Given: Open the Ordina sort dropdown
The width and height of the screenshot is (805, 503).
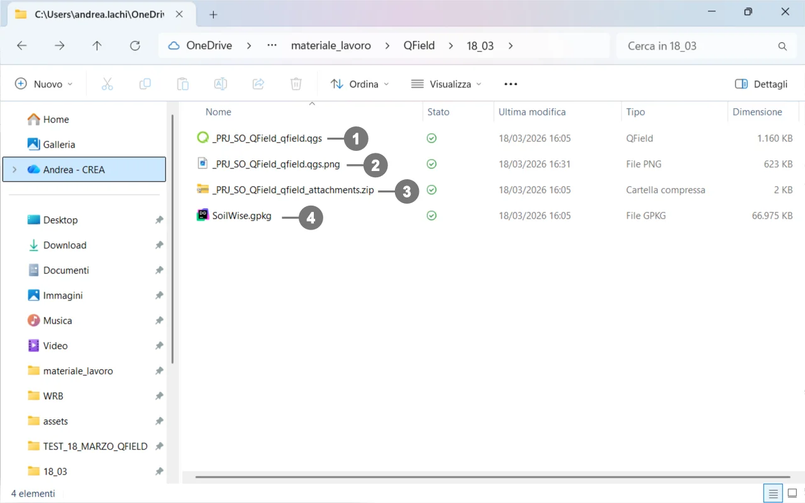Looking at the screenshot, I should click(x=360, y=84).
